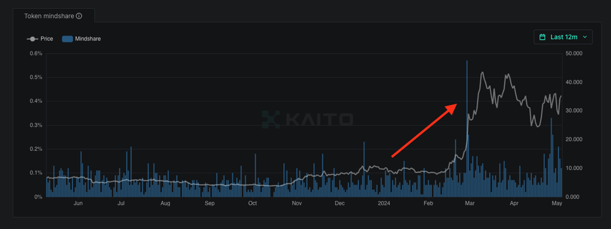Click the 0.3% left axis label
This screenshot has width=611, height=229.
click(x=36, y=125)
